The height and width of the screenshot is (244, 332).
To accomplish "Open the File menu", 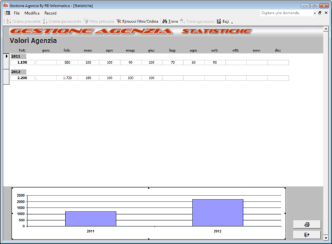I will click(x=17, y=13).
